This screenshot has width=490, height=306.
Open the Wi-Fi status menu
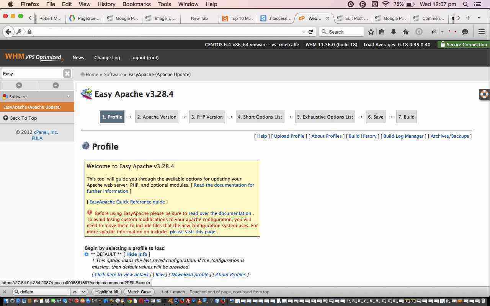pyautogui.click(x=386, y=4)
